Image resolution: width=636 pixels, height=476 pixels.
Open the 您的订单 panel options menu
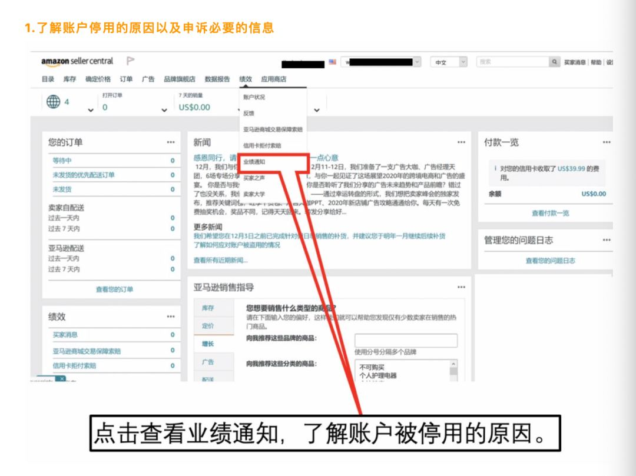171,142
